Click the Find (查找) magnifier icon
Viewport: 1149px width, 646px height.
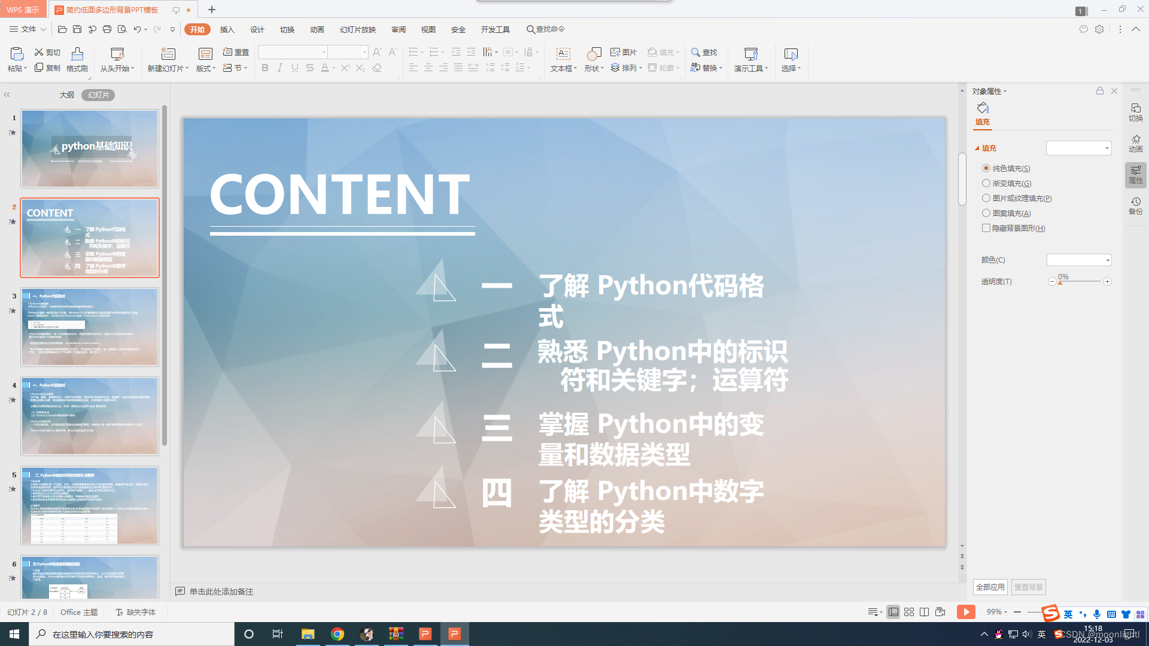(x=695, y=53)
